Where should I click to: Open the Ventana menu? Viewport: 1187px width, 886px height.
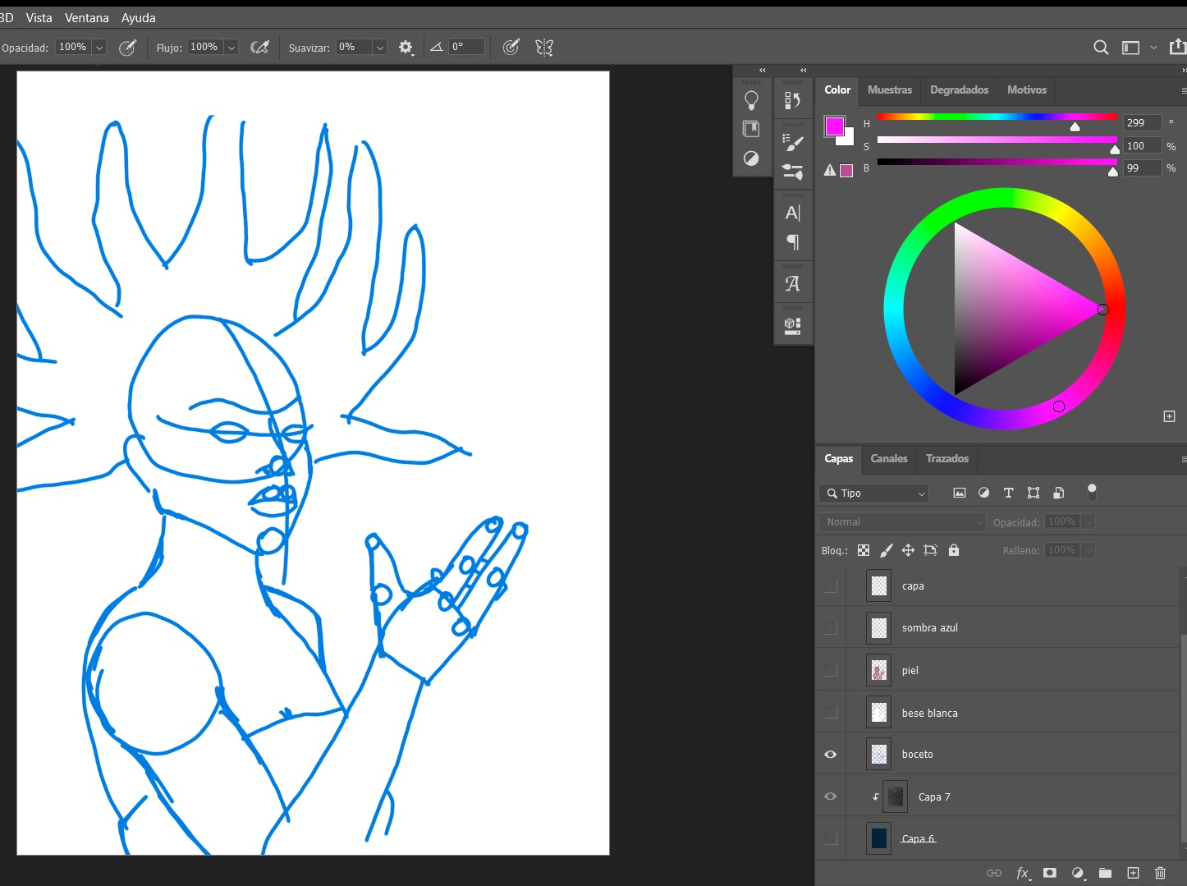pyautogui.click(x=87, y=17)
